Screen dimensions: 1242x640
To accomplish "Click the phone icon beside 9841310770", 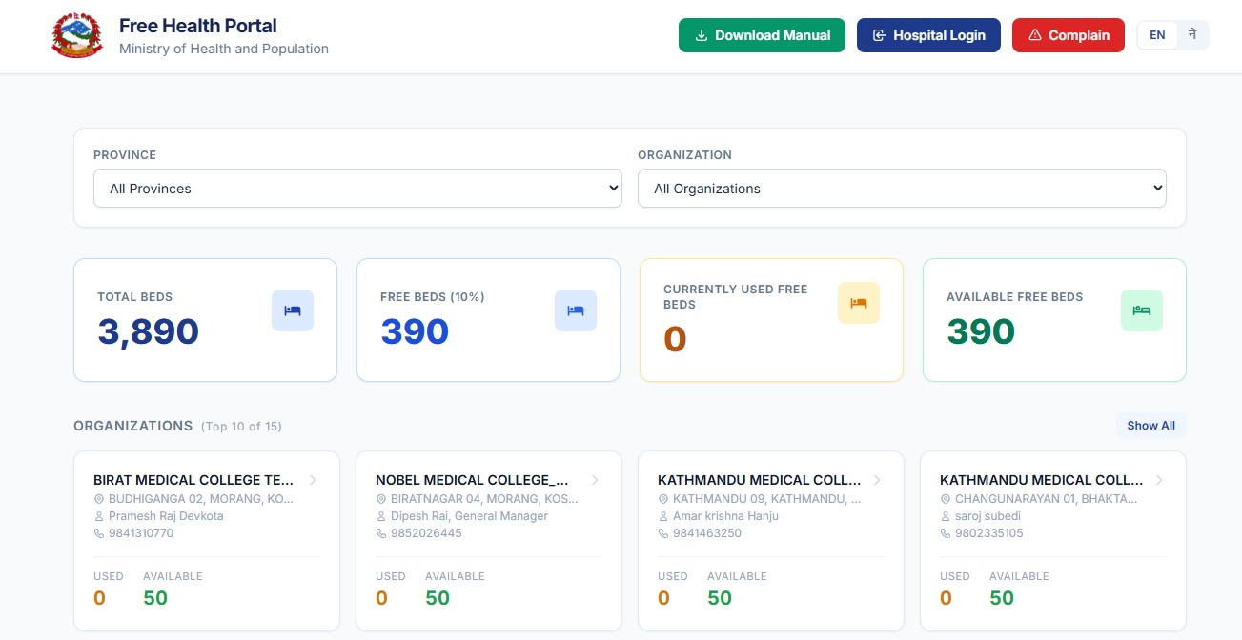I will coord(99,533).
